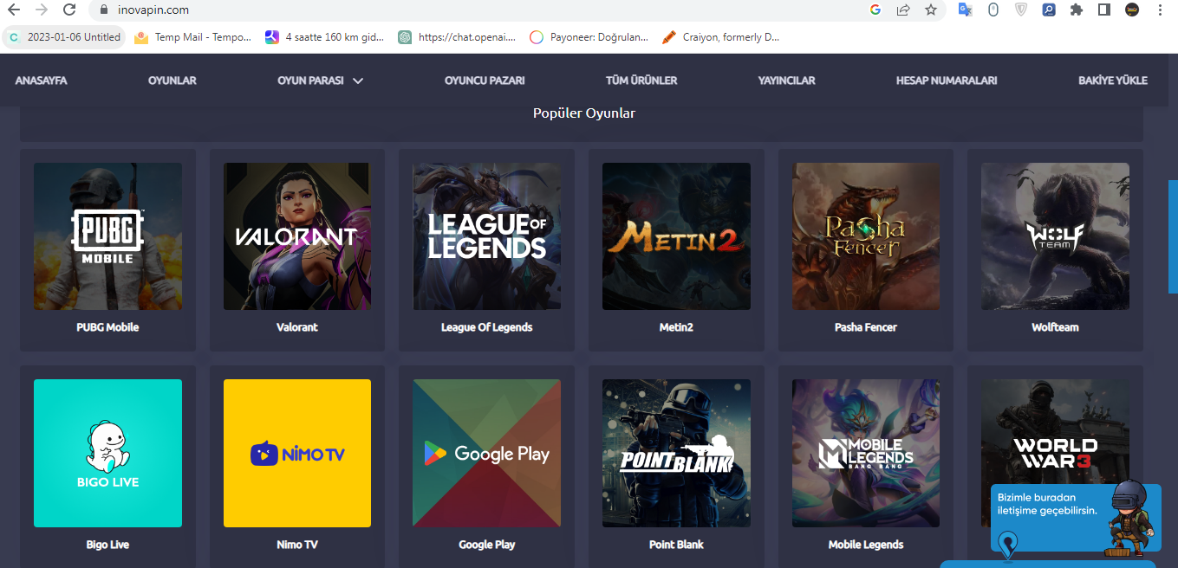Open the Chrome three-dot menu
The image size is (1178, 568).
(x=1160, y=10)
